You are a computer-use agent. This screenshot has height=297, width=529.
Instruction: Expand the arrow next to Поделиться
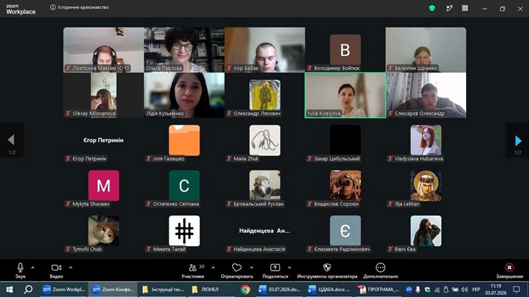pyautogui.click(x=290, y=268)
